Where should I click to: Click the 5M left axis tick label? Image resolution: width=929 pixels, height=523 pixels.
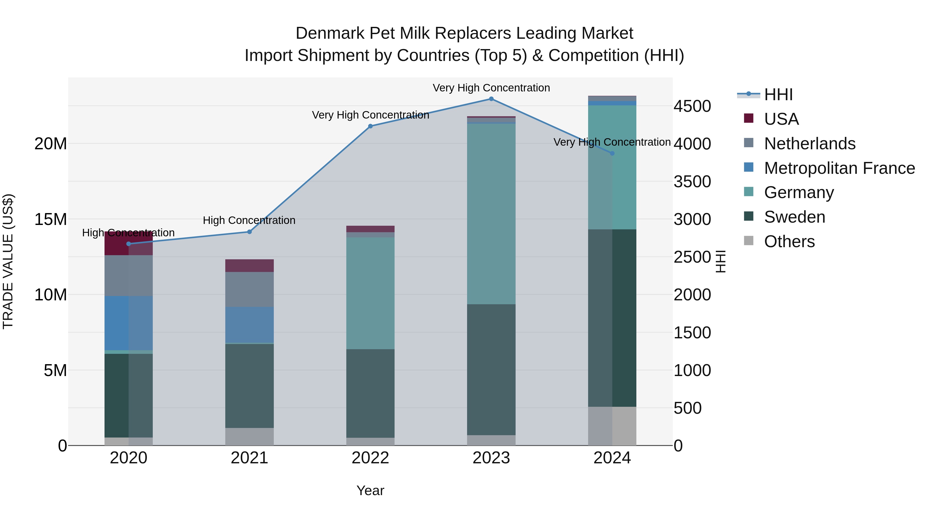tap(55, 370)
